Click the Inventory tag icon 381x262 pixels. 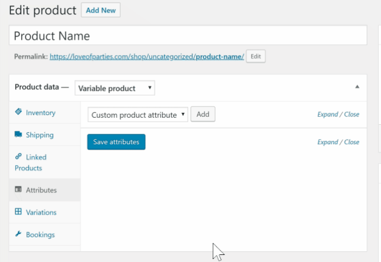(x=18, y=112)
